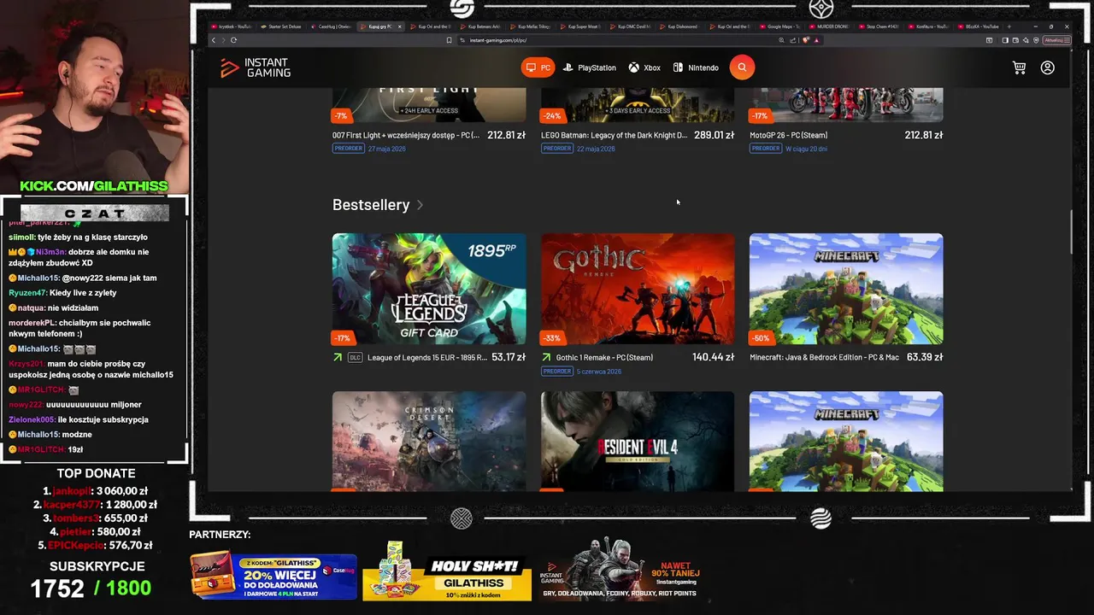1094x615 pixels.
Task: Click trending arrow icon beside League of Legends
Action: pyautogui.click(x=338, y=358)
